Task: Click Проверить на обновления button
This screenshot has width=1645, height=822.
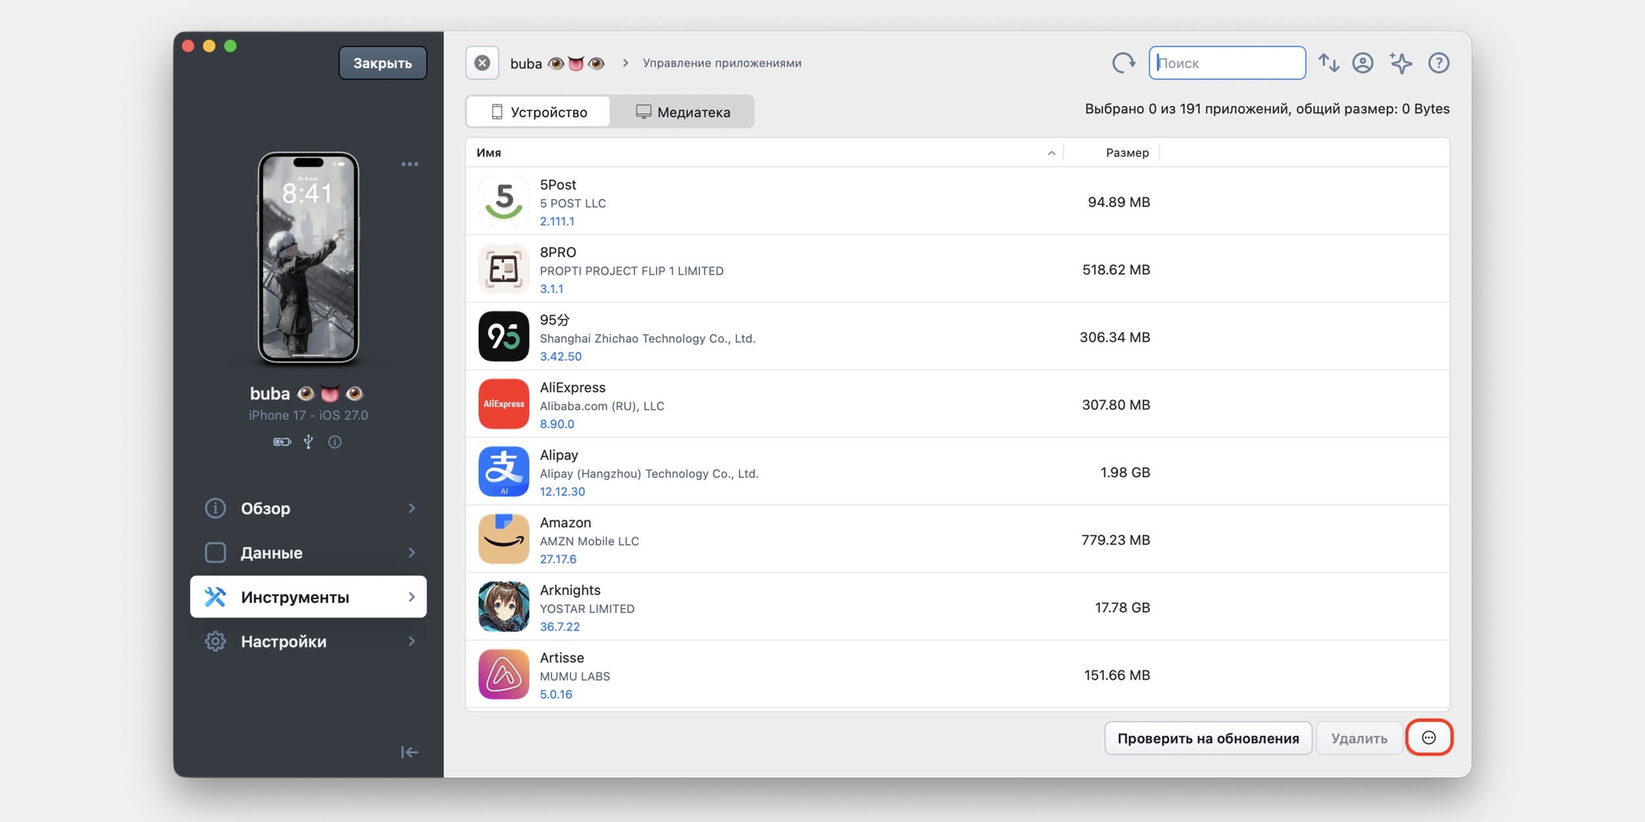Action: (1208, 738)
